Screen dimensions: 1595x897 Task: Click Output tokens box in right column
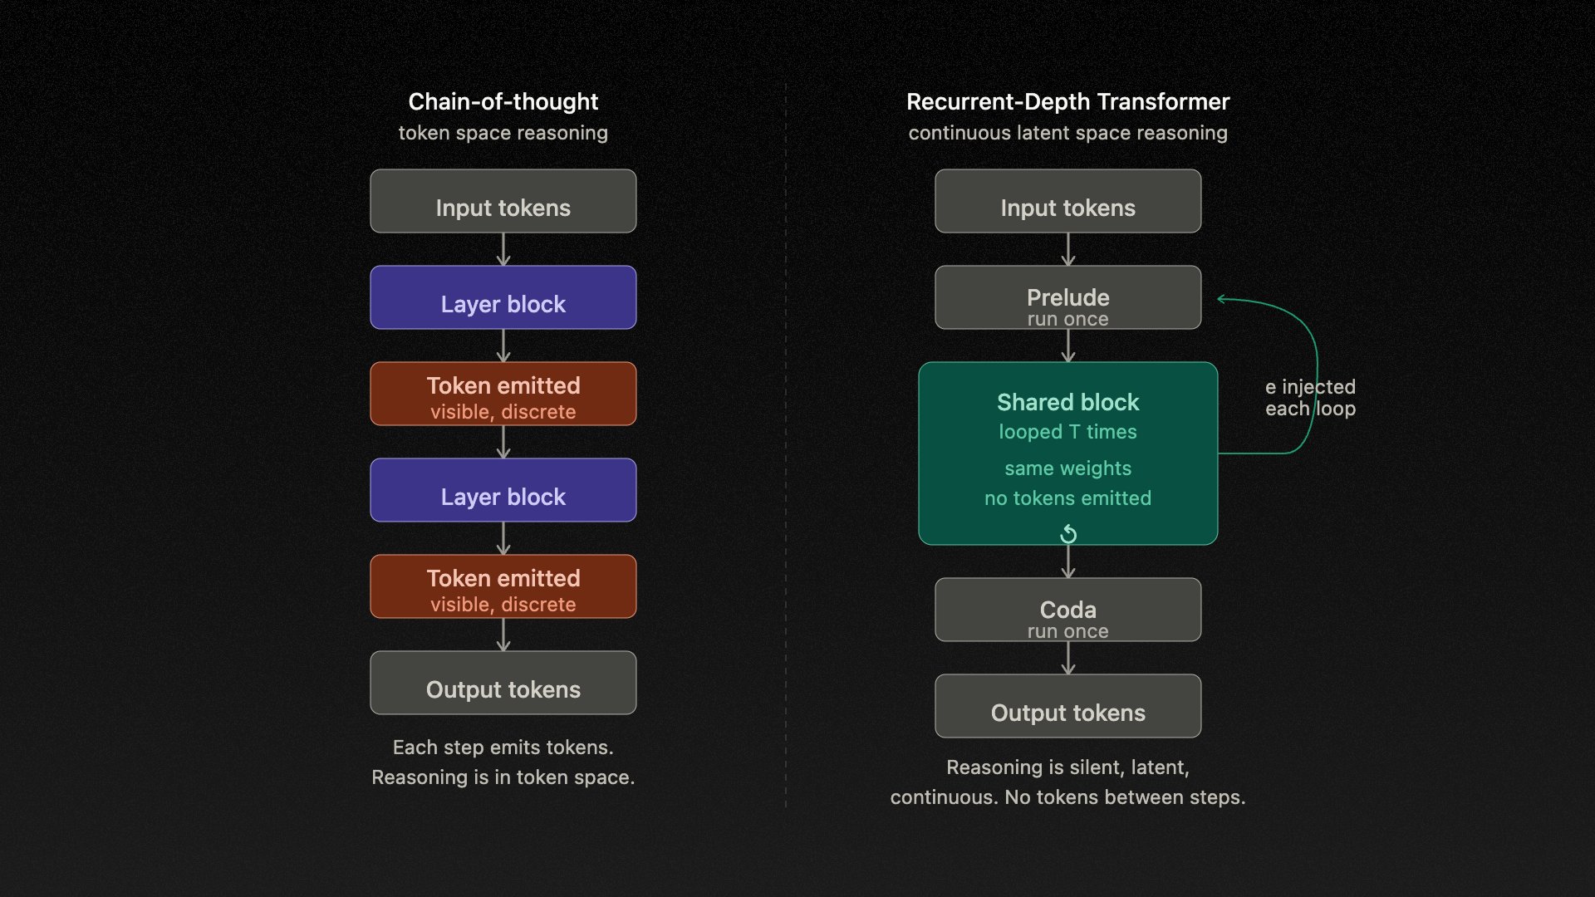coord(1067,706)
